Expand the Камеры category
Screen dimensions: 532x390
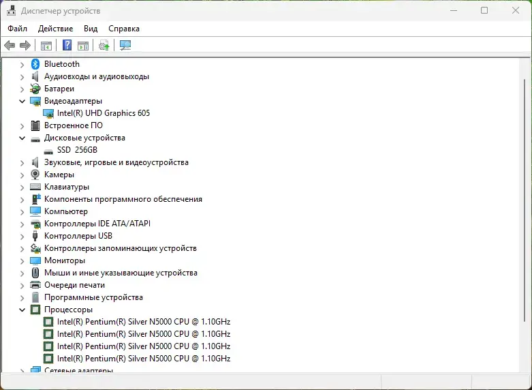coord(22,175)
